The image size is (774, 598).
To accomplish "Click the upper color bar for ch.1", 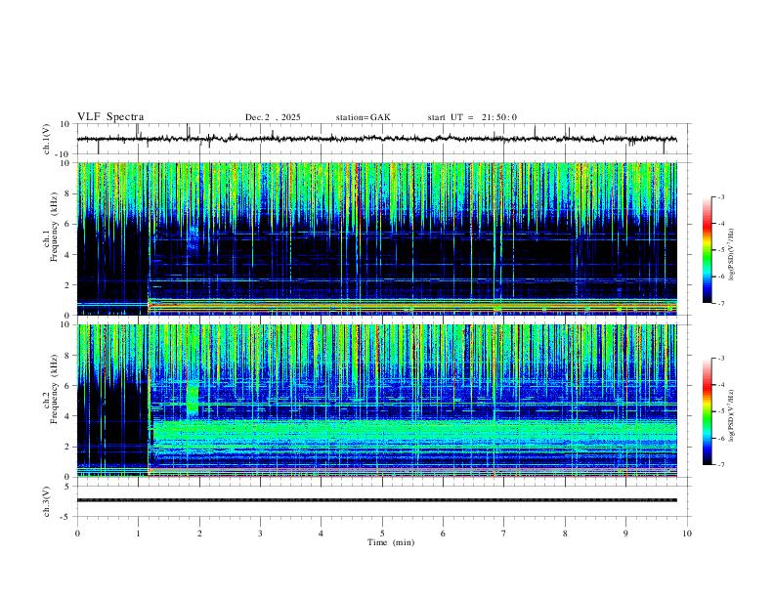I will pyautogui.click(x=707, y=250).
